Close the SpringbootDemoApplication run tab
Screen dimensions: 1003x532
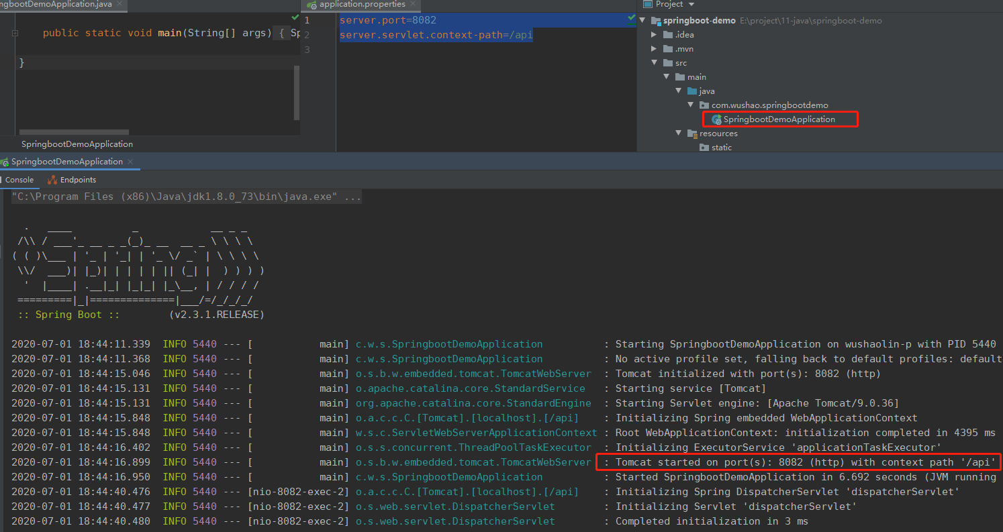pos(131,162)
